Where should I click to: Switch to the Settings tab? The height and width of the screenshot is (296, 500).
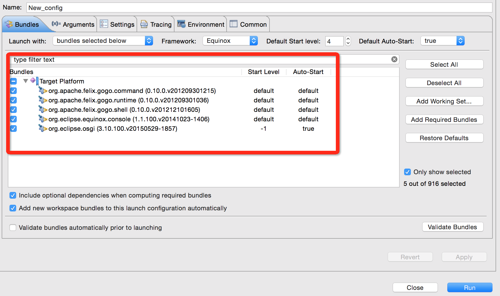(117, 24)
